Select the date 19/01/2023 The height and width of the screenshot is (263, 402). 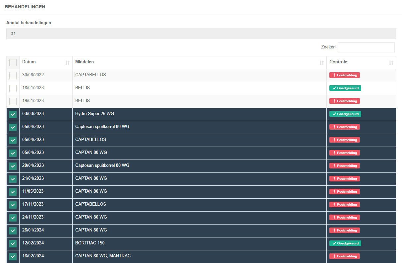33,101
